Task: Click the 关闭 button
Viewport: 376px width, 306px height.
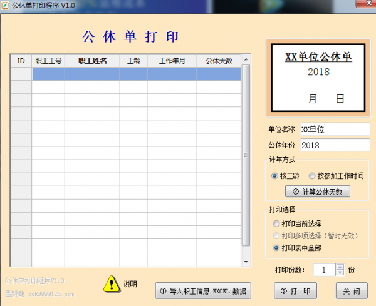Action: tap(352, 291)
